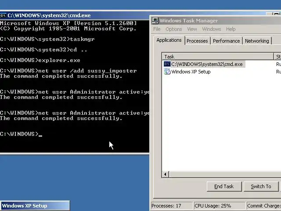Viewport: 281px width, 211px height.
Task: Select the Windows XP Setup task icon
Action: [167, 72]
